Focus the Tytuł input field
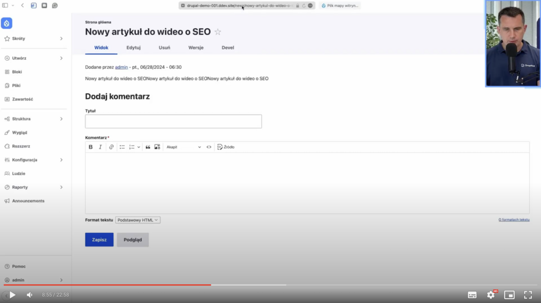Viewport: 541px width, 303px height. (x=173, y=121)
